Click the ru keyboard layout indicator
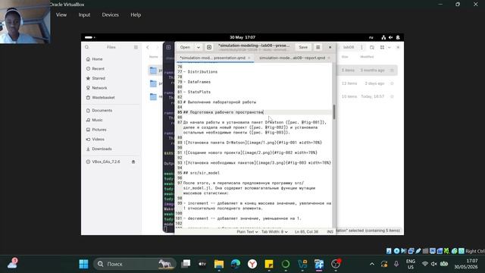 tap(371, 37)
